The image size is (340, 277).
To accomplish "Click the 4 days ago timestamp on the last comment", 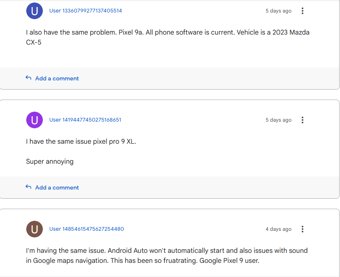I will point(278,229).
